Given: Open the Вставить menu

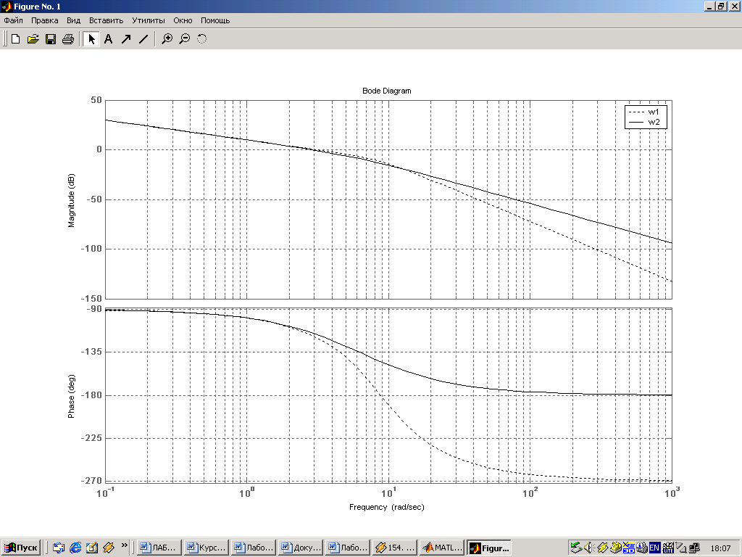Looking at the screenshot, I should [106, 20].
